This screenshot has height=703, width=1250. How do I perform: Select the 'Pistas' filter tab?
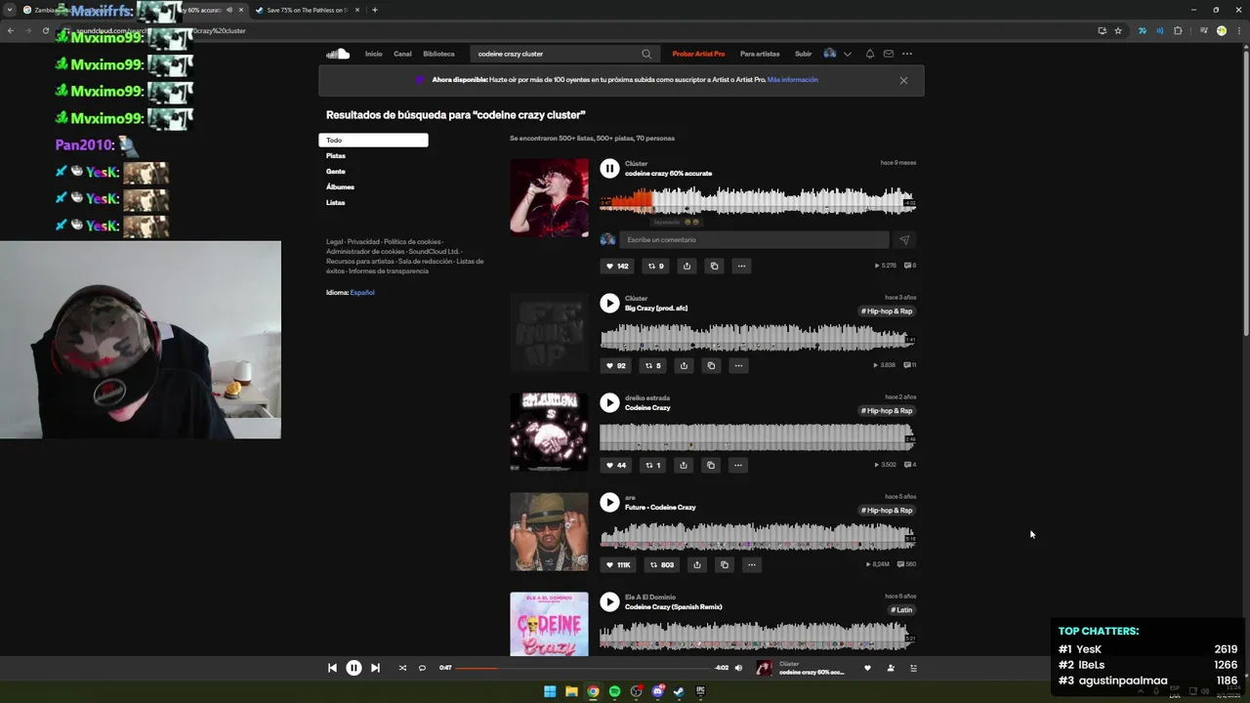click(336, 155)
